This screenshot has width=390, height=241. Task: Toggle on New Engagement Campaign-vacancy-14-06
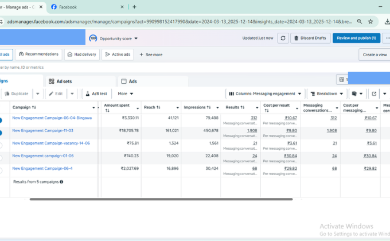pyautogui.click(x=1, y=145)
